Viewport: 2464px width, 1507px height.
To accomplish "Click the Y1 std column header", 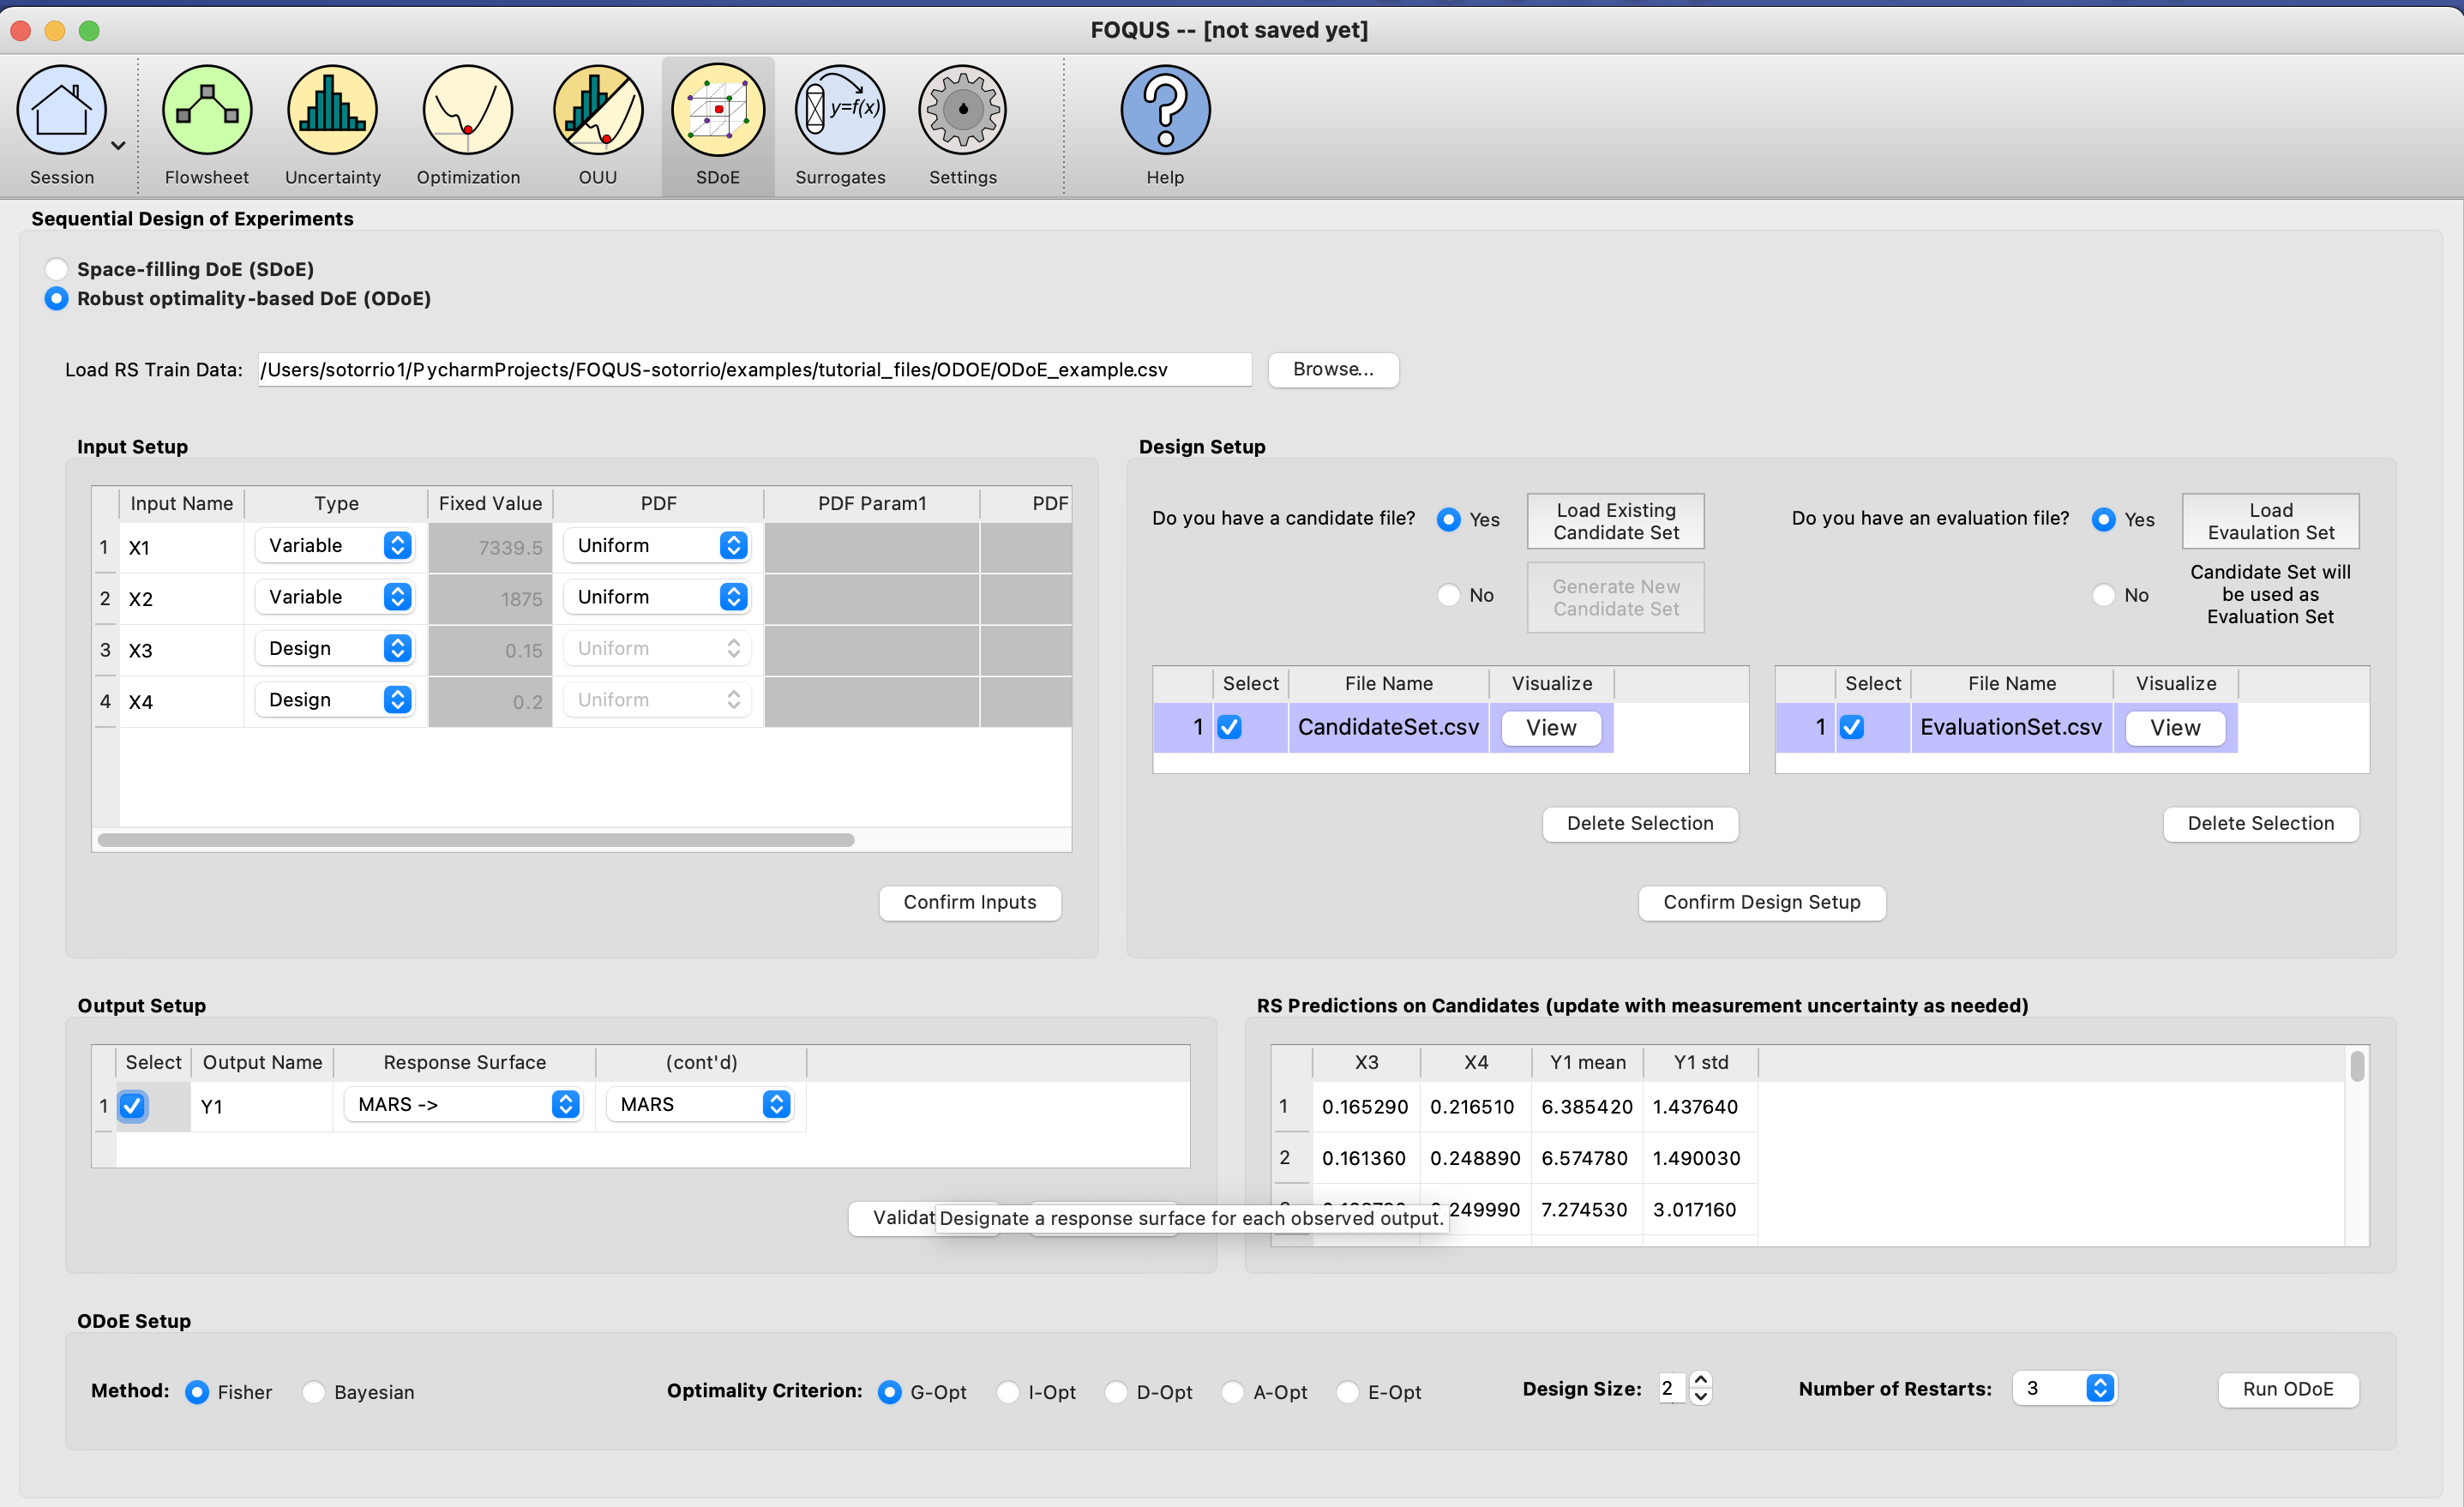I will [1700, 1062].
